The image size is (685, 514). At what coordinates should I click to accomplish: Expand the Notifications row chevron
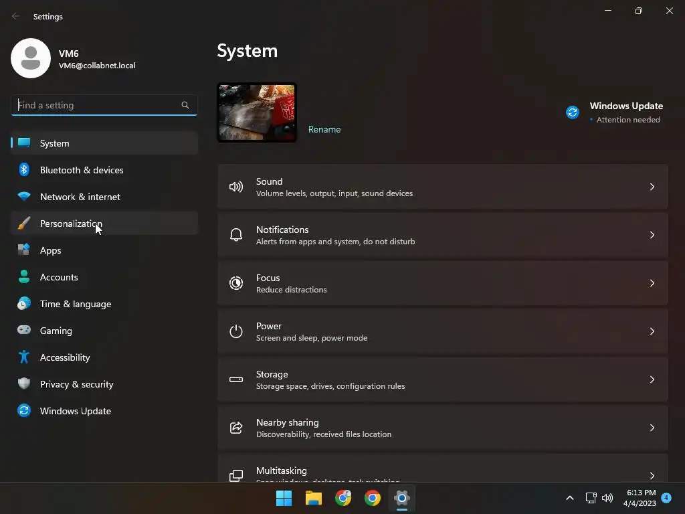coord(652,235)
